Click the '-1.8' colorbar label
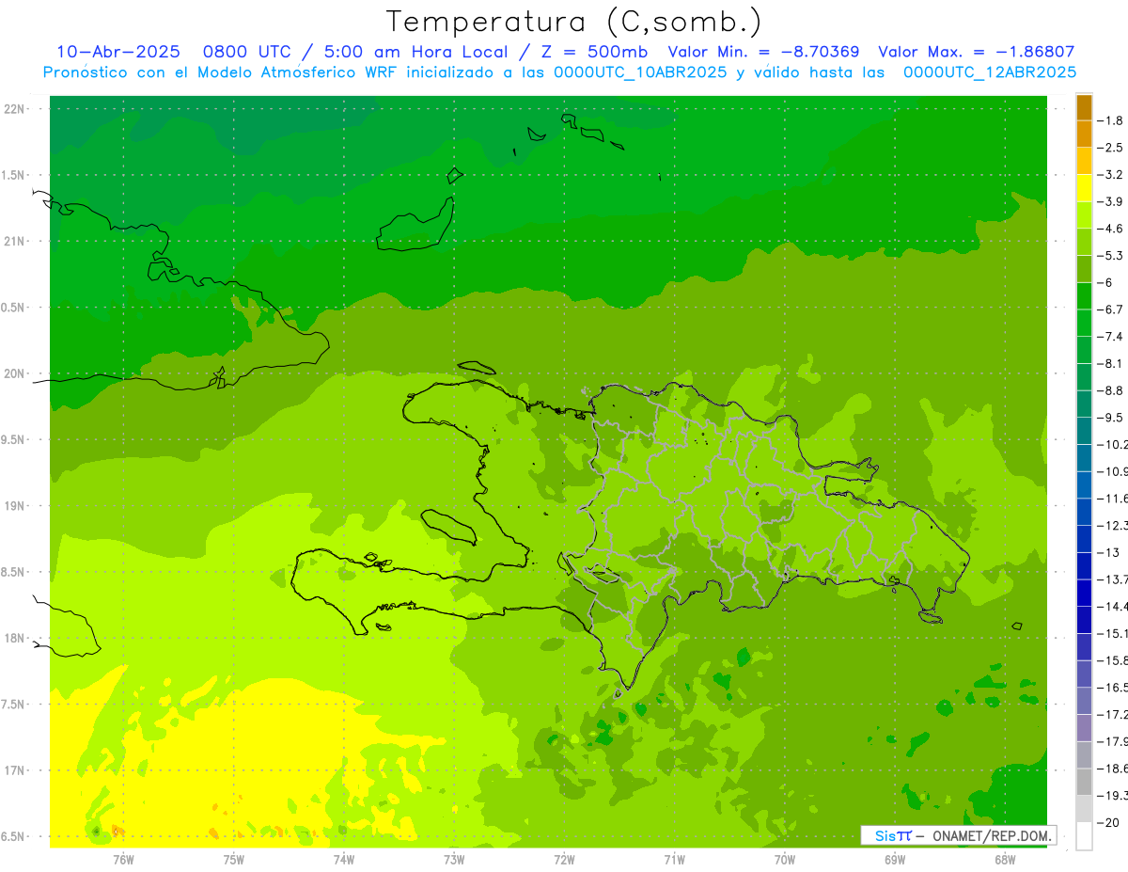Screen dimensions: 1128x872 pyautogui.click(x=1112, y=120)
